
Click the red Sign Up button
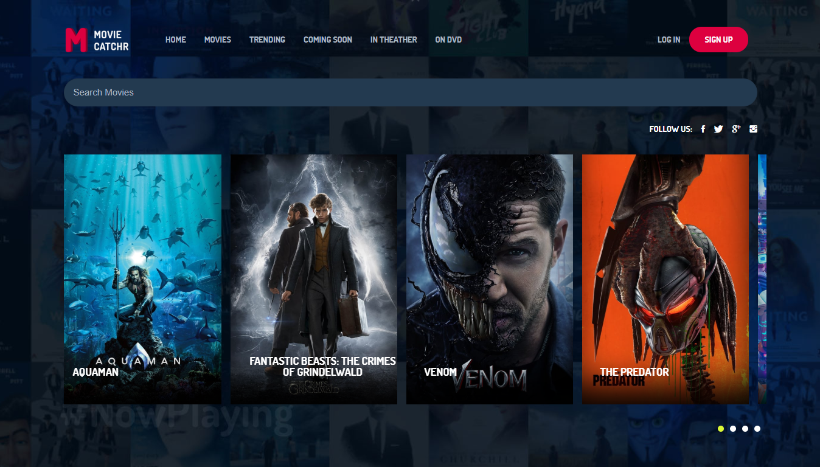(718, 40)
